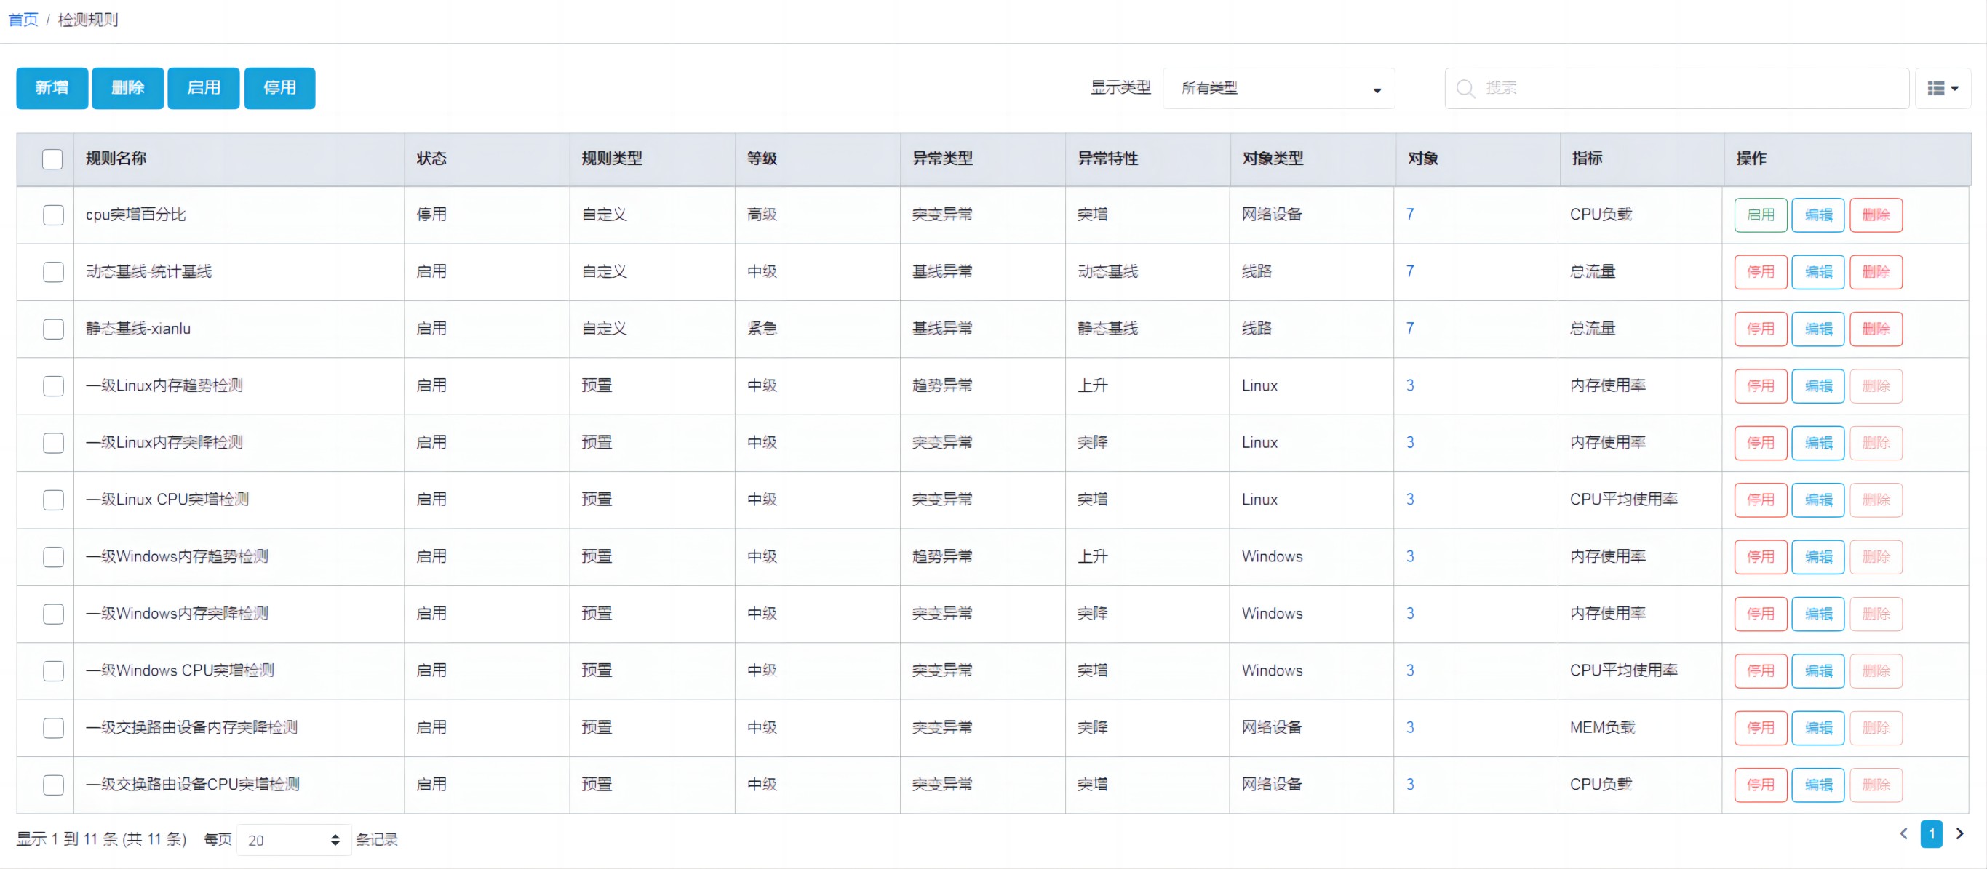Edit the 一级Windows CPU突增检测 rule

1819,670
